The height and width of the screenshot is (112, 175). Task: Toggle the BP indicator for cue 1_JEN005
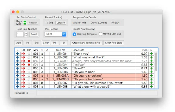coord(29,68)
